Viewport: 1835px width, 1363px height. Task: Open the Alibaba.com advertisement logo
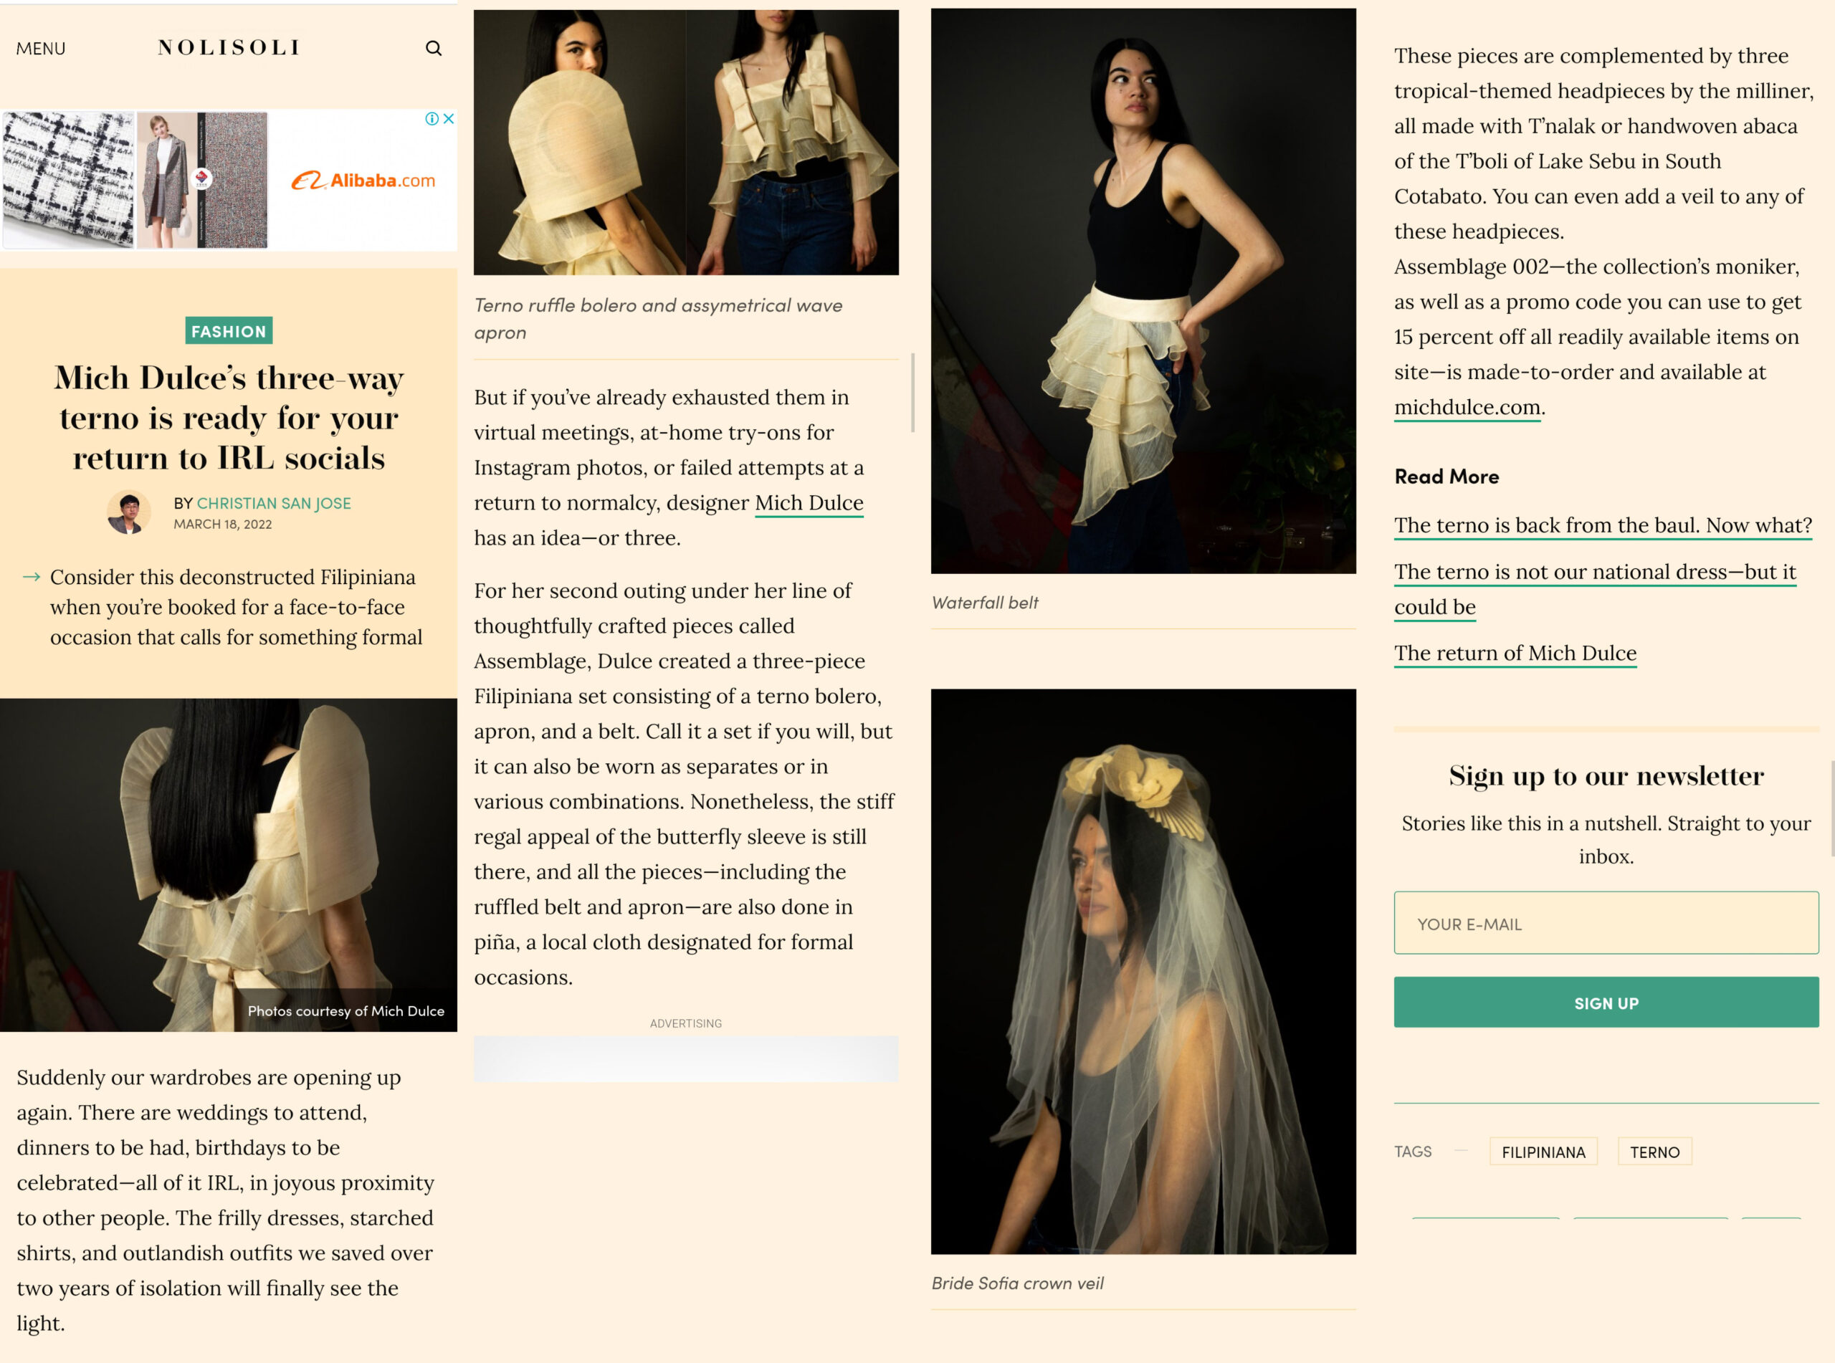click(363, 181)
